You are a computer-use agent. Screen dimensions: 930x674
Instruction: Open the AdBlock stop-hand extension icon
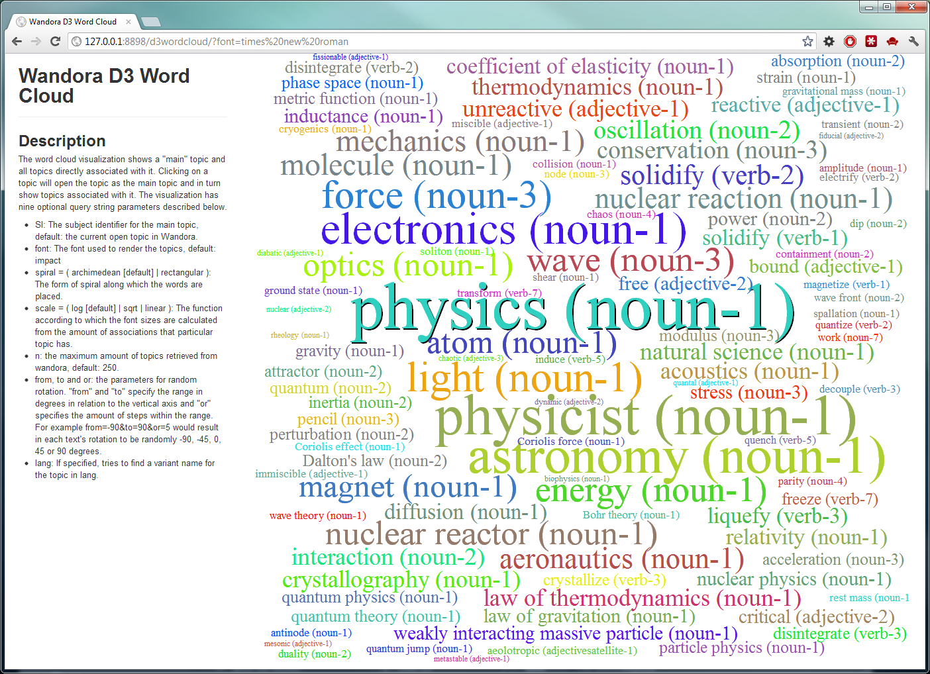click(x=850, y=41)
